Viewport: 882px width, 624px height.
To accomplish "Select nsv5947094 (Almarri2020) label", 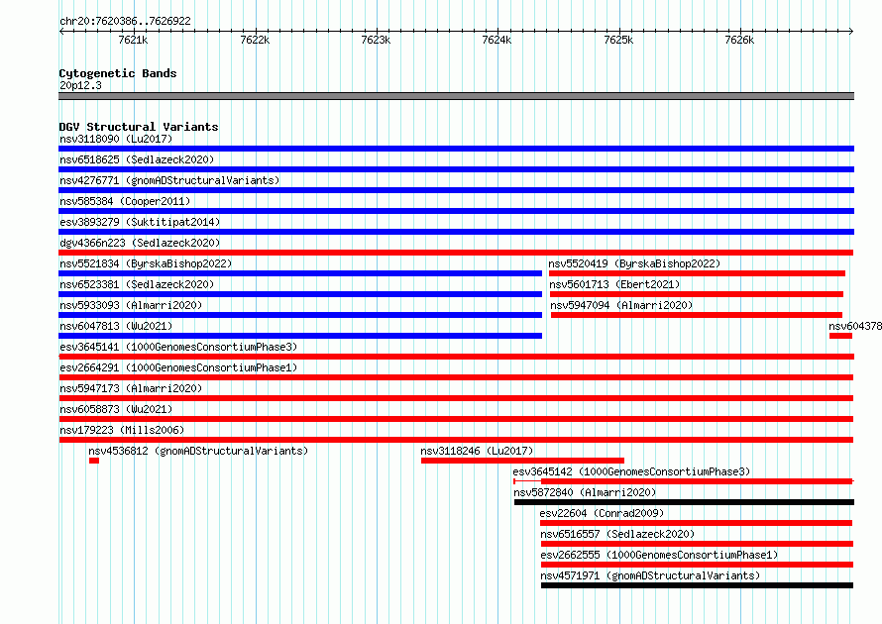I will point(621,305).
